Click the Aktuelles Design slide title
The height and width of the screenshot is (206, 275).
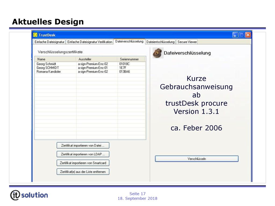[48, 22]
